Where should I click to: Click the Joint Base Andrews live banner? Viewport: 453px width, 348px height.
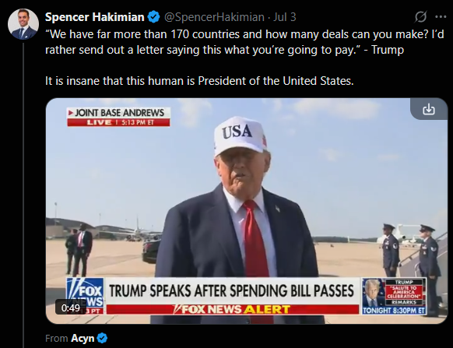pyautogui.click(x=118, y=117)
